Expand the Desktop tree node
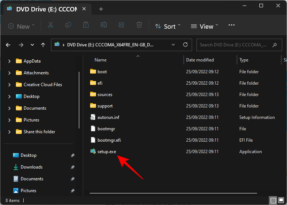This screenshot has width=287, height=205. point(9,96)
